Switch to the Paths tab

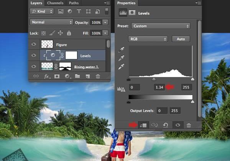(x=74, y=3)
